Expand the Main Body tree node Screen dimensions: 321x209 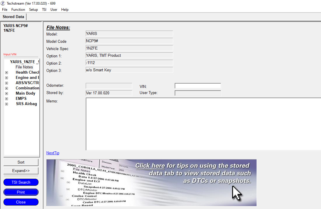click(x=6, y=93)
